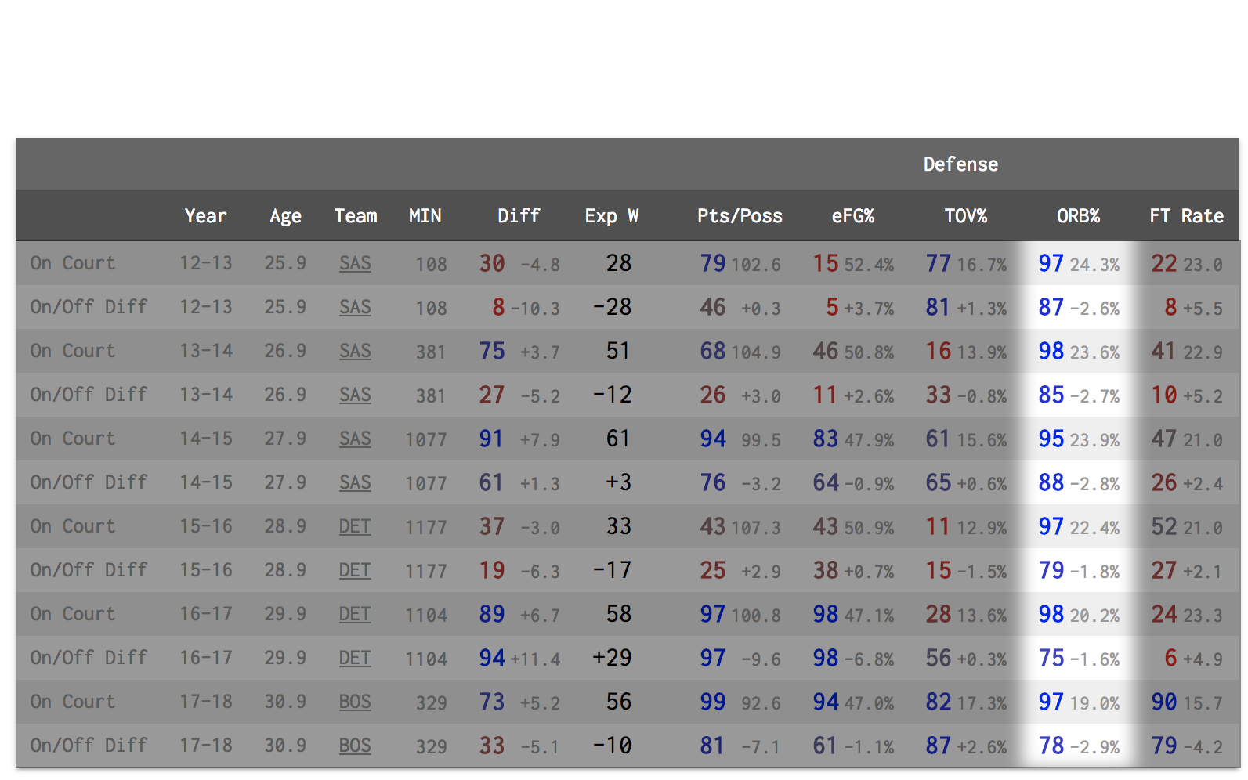Open the DET team link for 15-16 On Court
The image size is (1248, 780).
click(x=355, y=526)
